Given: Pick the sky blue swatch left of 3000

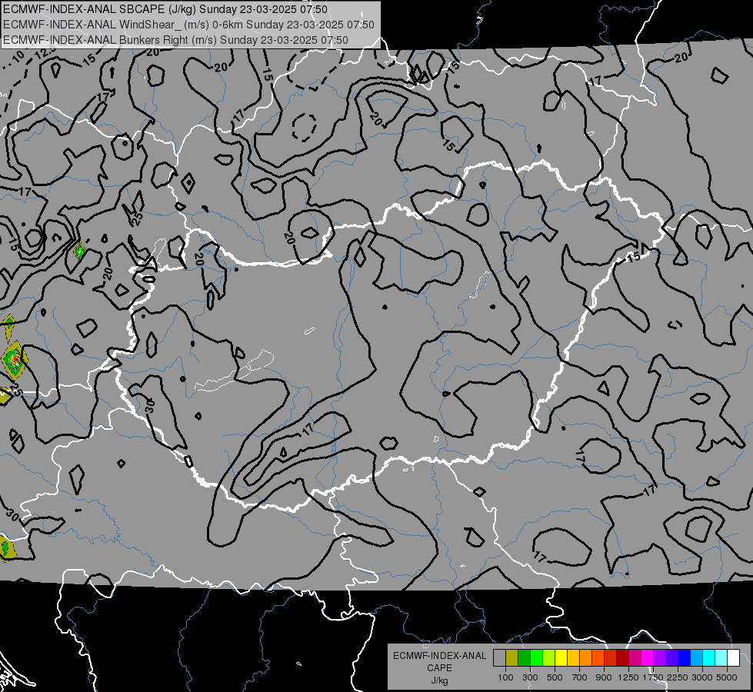Looking at the screenshot, I should pyautogui.click(x=696, y=657).
